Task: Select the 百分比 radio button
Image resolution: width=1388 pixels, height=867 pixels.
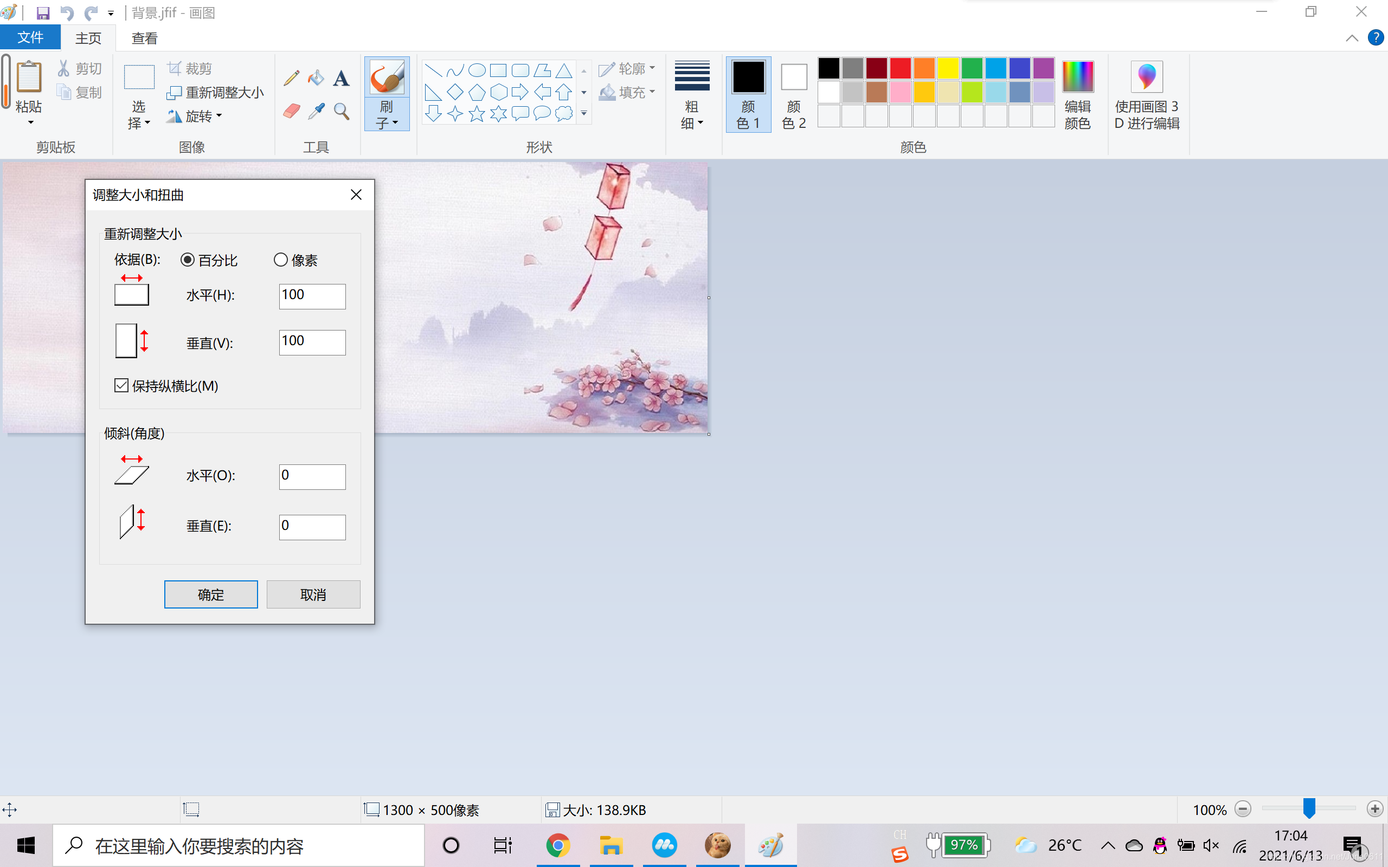Action: pyautogui.click(x=188, y=260)
